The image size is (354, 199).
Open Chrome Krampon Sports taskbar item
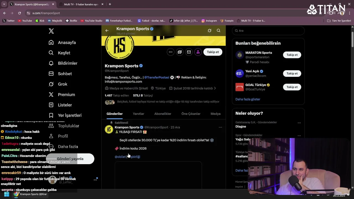30,194
